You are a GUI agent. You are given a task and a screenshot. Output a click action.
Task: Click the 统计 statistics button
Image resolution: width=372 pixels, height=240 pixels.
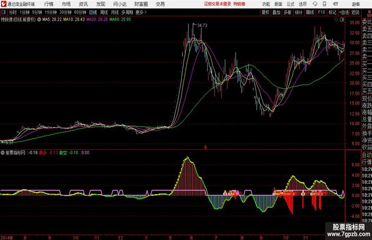[x=299, y=12]
